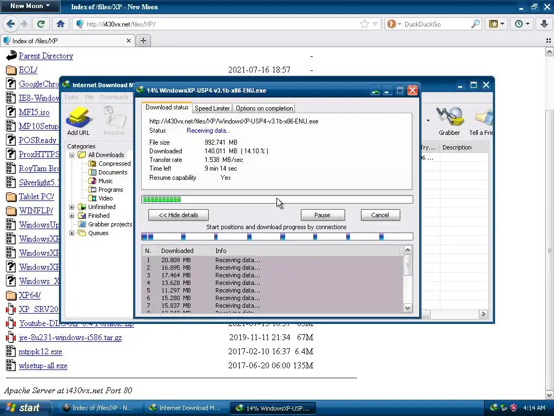Pause the current download
554x416 pixels.
[x=322, y=215]
